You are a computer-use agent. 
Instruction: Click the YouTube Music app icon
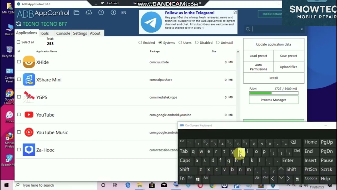point(29,132)
